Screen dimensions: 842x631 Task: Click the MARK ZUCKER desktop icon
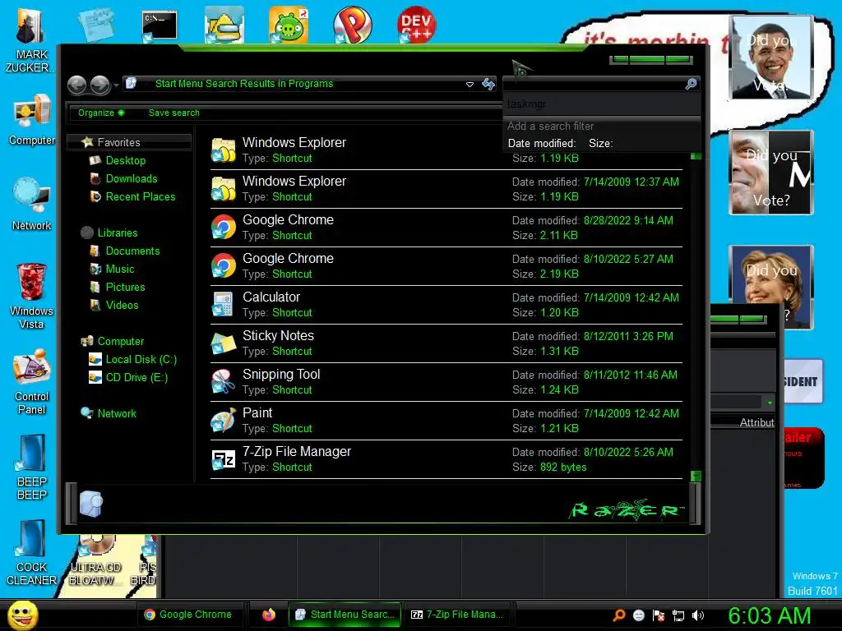click(x=31, y=42)
